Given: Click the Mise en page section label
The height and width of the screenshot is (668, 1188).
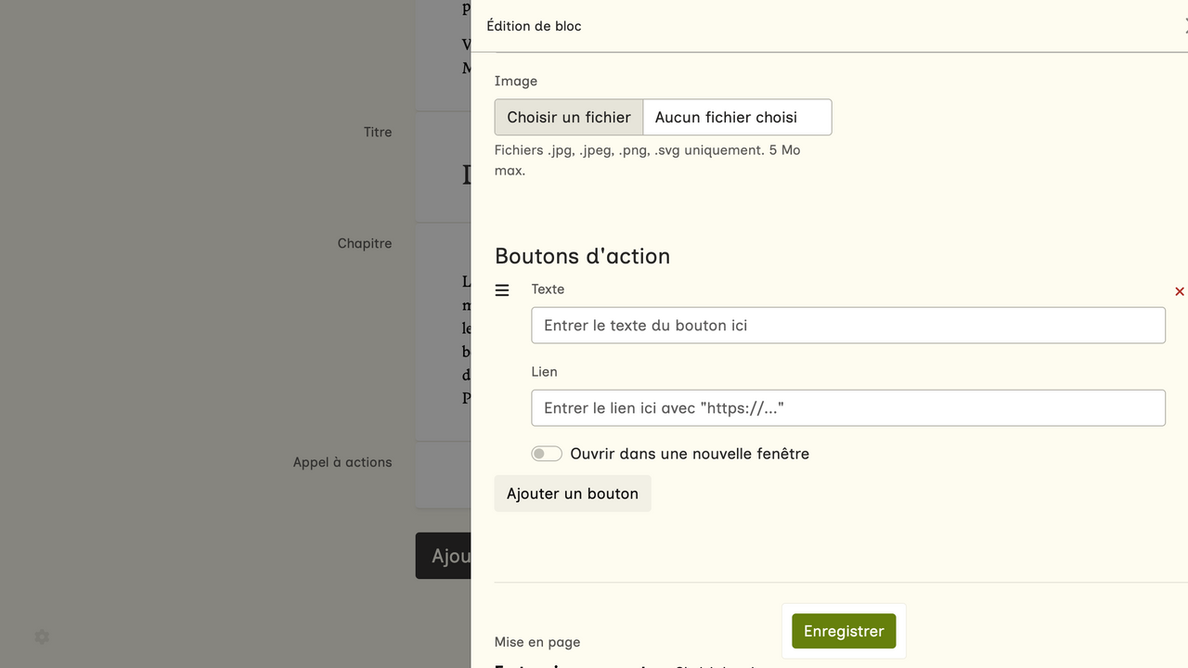Looking at the screenshot, I should pos(537,642).
